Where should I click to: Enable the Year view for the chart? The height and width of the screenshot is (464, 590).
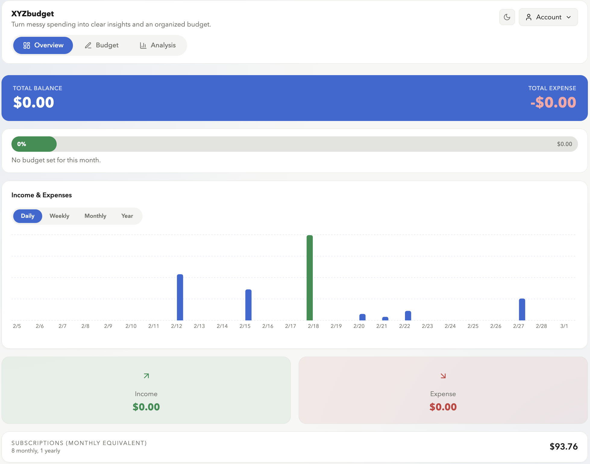(x=127, y=216)
